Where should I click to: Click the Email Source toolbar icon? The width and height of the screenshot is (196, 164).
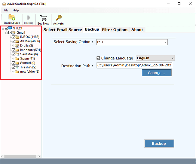(12, 17)
